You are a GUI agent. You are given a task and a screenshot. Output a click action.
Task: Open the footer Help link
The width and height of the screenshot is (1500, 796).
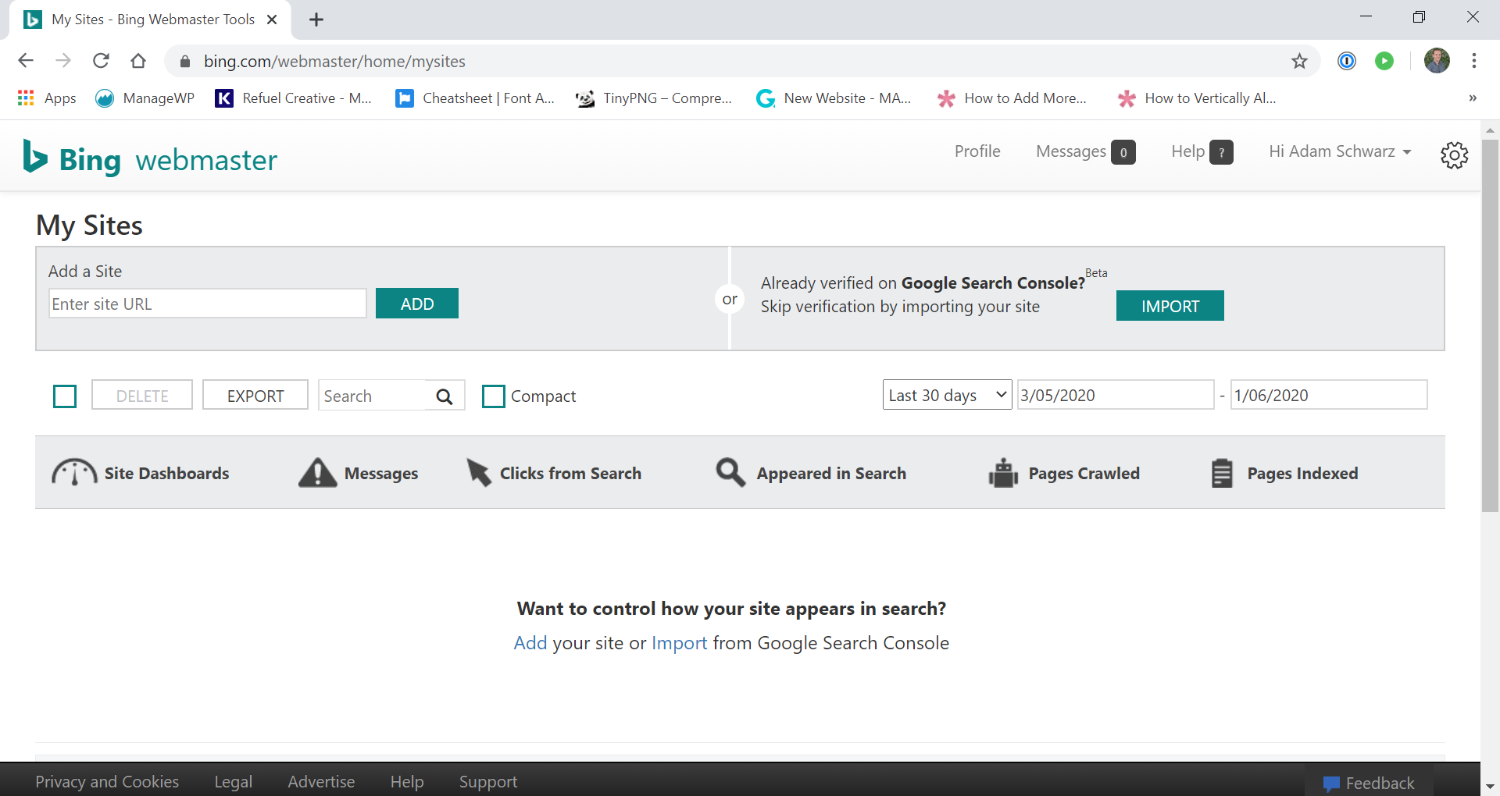[407, 781]
